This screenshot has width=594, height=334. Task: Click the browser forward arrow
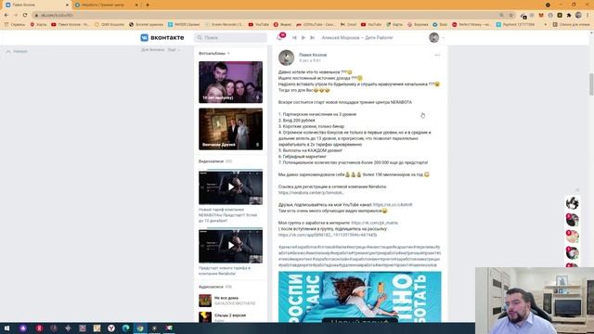[x=16, y=15]
